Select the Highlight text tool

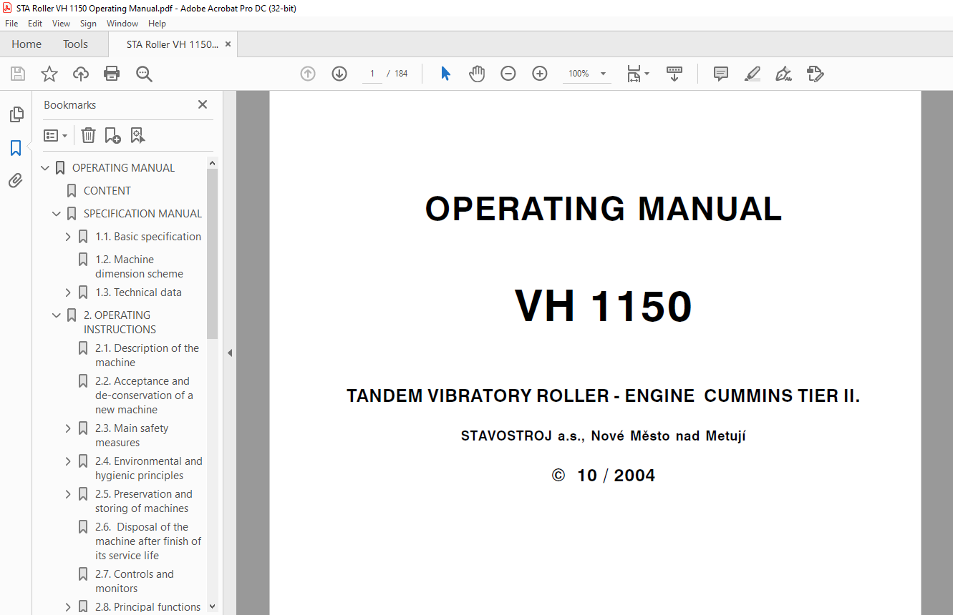(752, 74)
